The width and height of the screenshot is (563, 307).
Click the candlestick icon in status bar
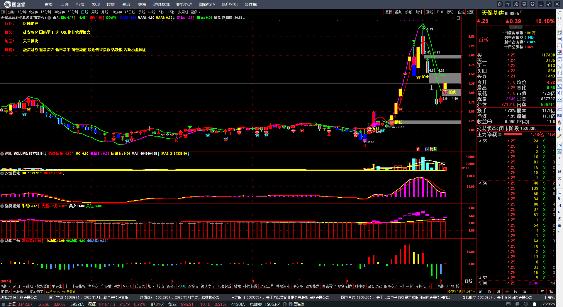click(x=517, y=304)
